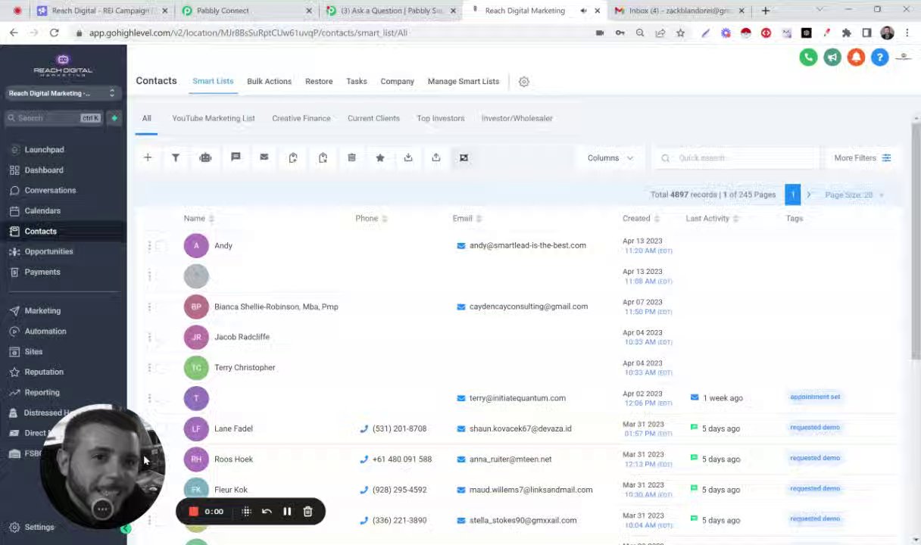The height and width of the screenshot is (545, 921).
Task: Click email andy@smartlead-is-the-best.com
Action: tap(528, 245)
